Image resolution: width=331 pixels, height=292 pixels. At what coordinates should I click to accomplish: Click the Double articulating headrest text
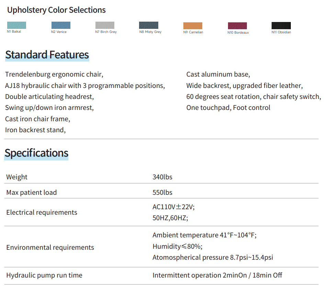tap(49, 97)
